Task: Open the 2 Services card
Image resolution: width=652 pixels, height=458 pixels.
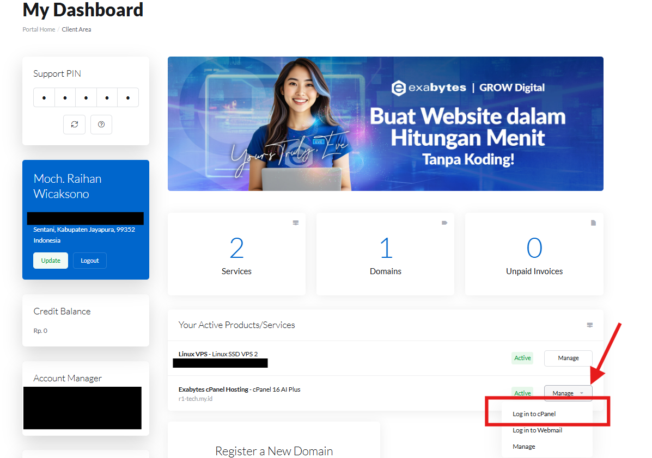Action: pyautogui.click(x=236, y=254)
